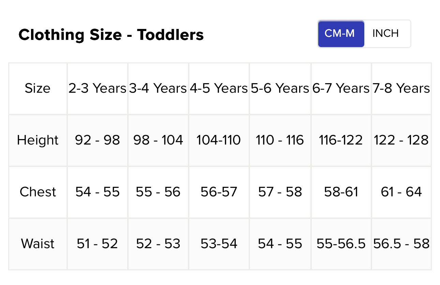The image size is (440, 285).
Task: Choose the 6-7 Years column header
Action: click(341, 88)
